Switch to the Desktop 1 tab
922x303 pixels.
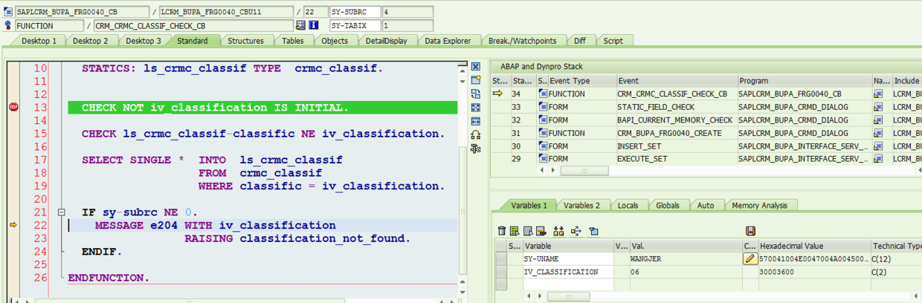(39, 41)
